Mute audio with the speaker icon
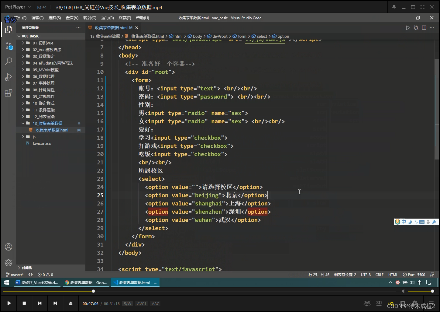This screenshot has height=312, width=440. click(404, 291)
